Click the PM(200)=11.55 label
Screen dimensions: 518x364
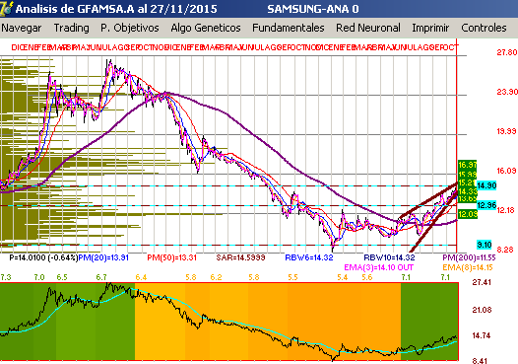click(x=469, y=257)
